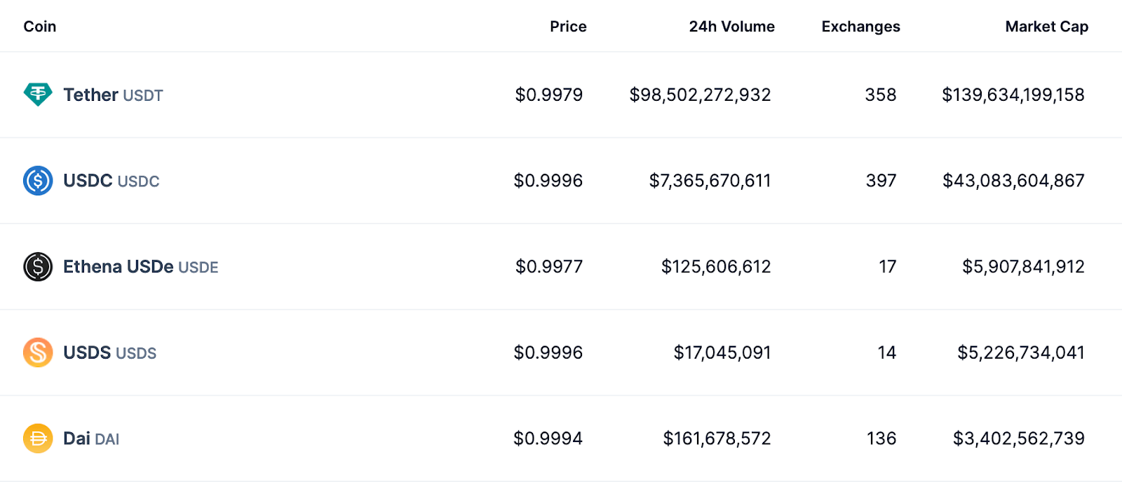The height and width of the screenshot is (482, 1122).
Task: Click the yellow Dai coin icon
Action: coord(38,439)
